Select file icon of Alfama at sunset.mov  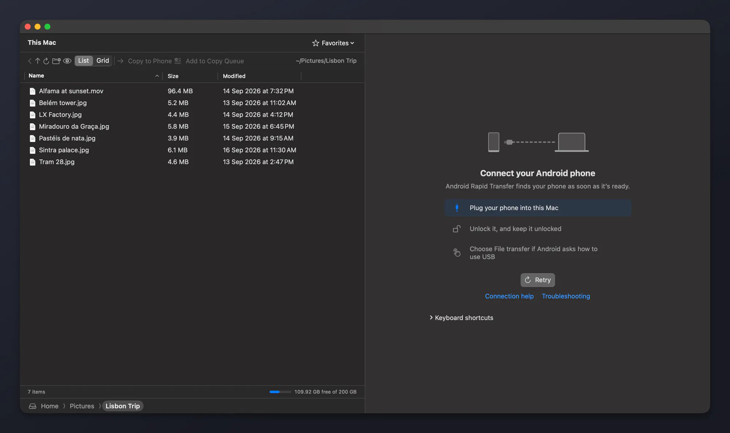(32, 91)
